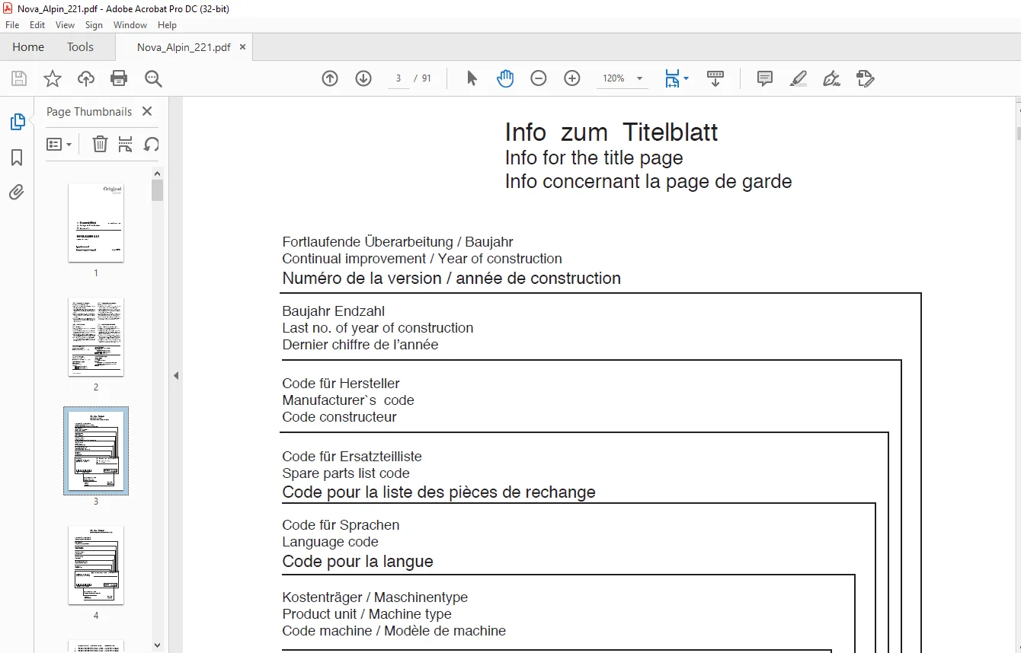Click the scrolling mode toolbar icon

coord(715,78)
